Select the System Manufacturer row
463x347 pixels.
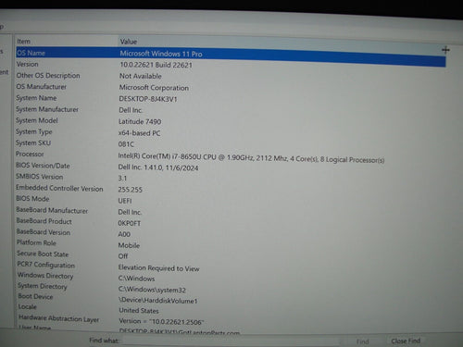tap(231, 110)
